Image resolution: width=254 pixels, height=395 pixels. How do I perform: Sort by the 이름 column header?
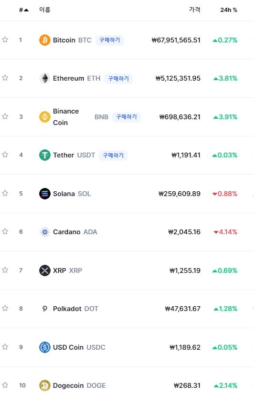pyautogui.click(x=45, y=10)
